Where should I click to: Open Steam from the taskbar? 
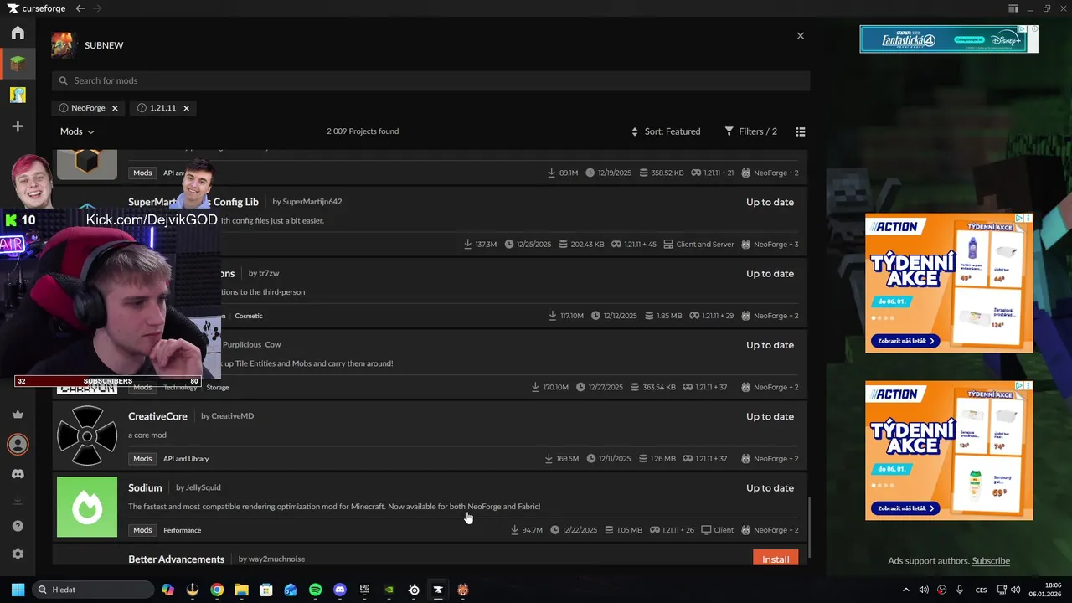[414, 590]
